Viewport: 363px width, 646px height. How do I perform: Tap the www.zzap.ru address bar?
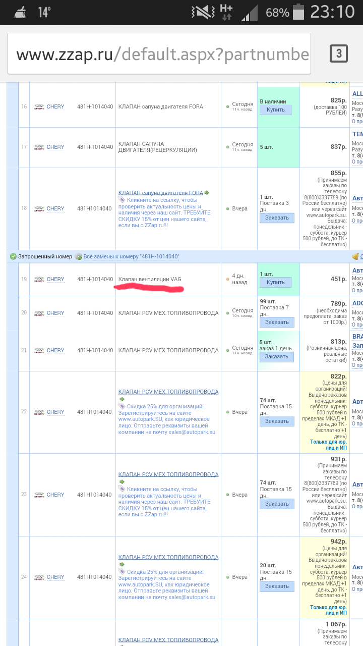[x=162, y=55]
